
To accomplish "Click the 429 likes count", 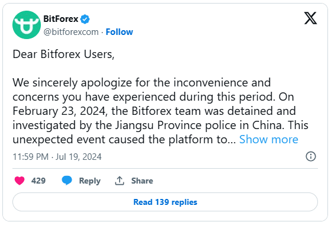I will (38, 181).
